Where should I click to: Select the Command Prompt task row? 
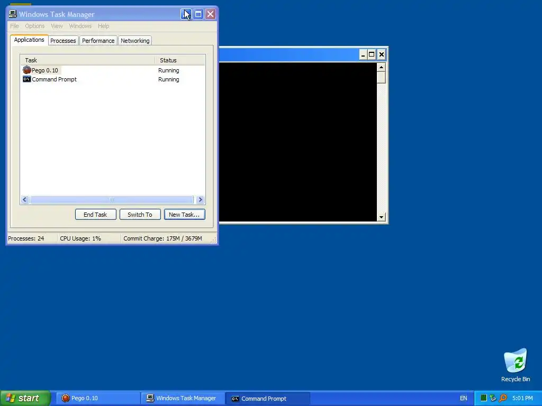pos(113,79)
